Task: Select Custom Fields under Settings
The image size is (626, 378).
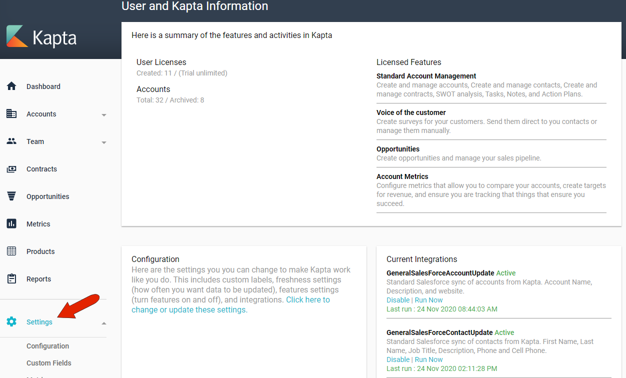Action: (48, 362)
